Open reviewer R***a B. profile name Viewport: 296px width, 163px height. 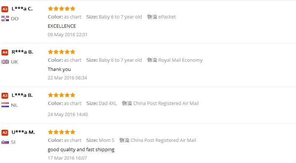click(22, 52)
